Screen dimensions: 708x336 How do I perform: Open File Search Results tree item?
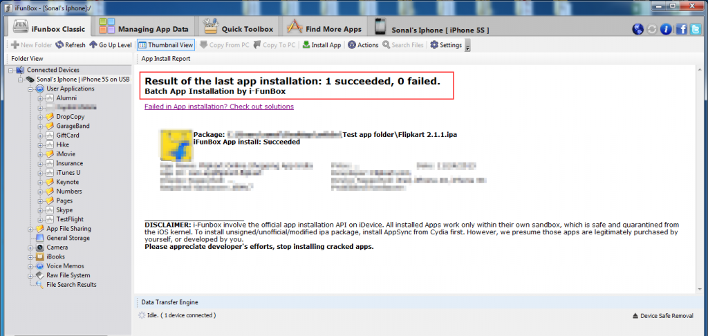[71, 285]
